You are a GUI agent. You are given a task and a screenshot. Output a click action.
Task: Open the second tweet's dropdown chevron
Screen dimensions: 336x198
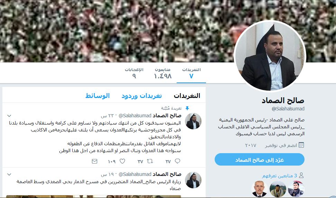click(x=9, y=174)
